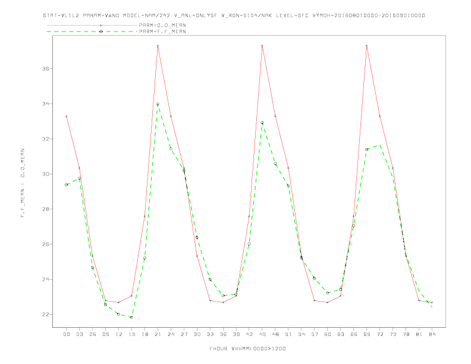Click the y-axis tick label 34
This screenshot has width=471, height=364.
tap(46, 104)
